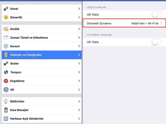The width and height of the screenshot is (166, 124).
Task: Expand the Sesler row chevron
Action: pos(79,64)
